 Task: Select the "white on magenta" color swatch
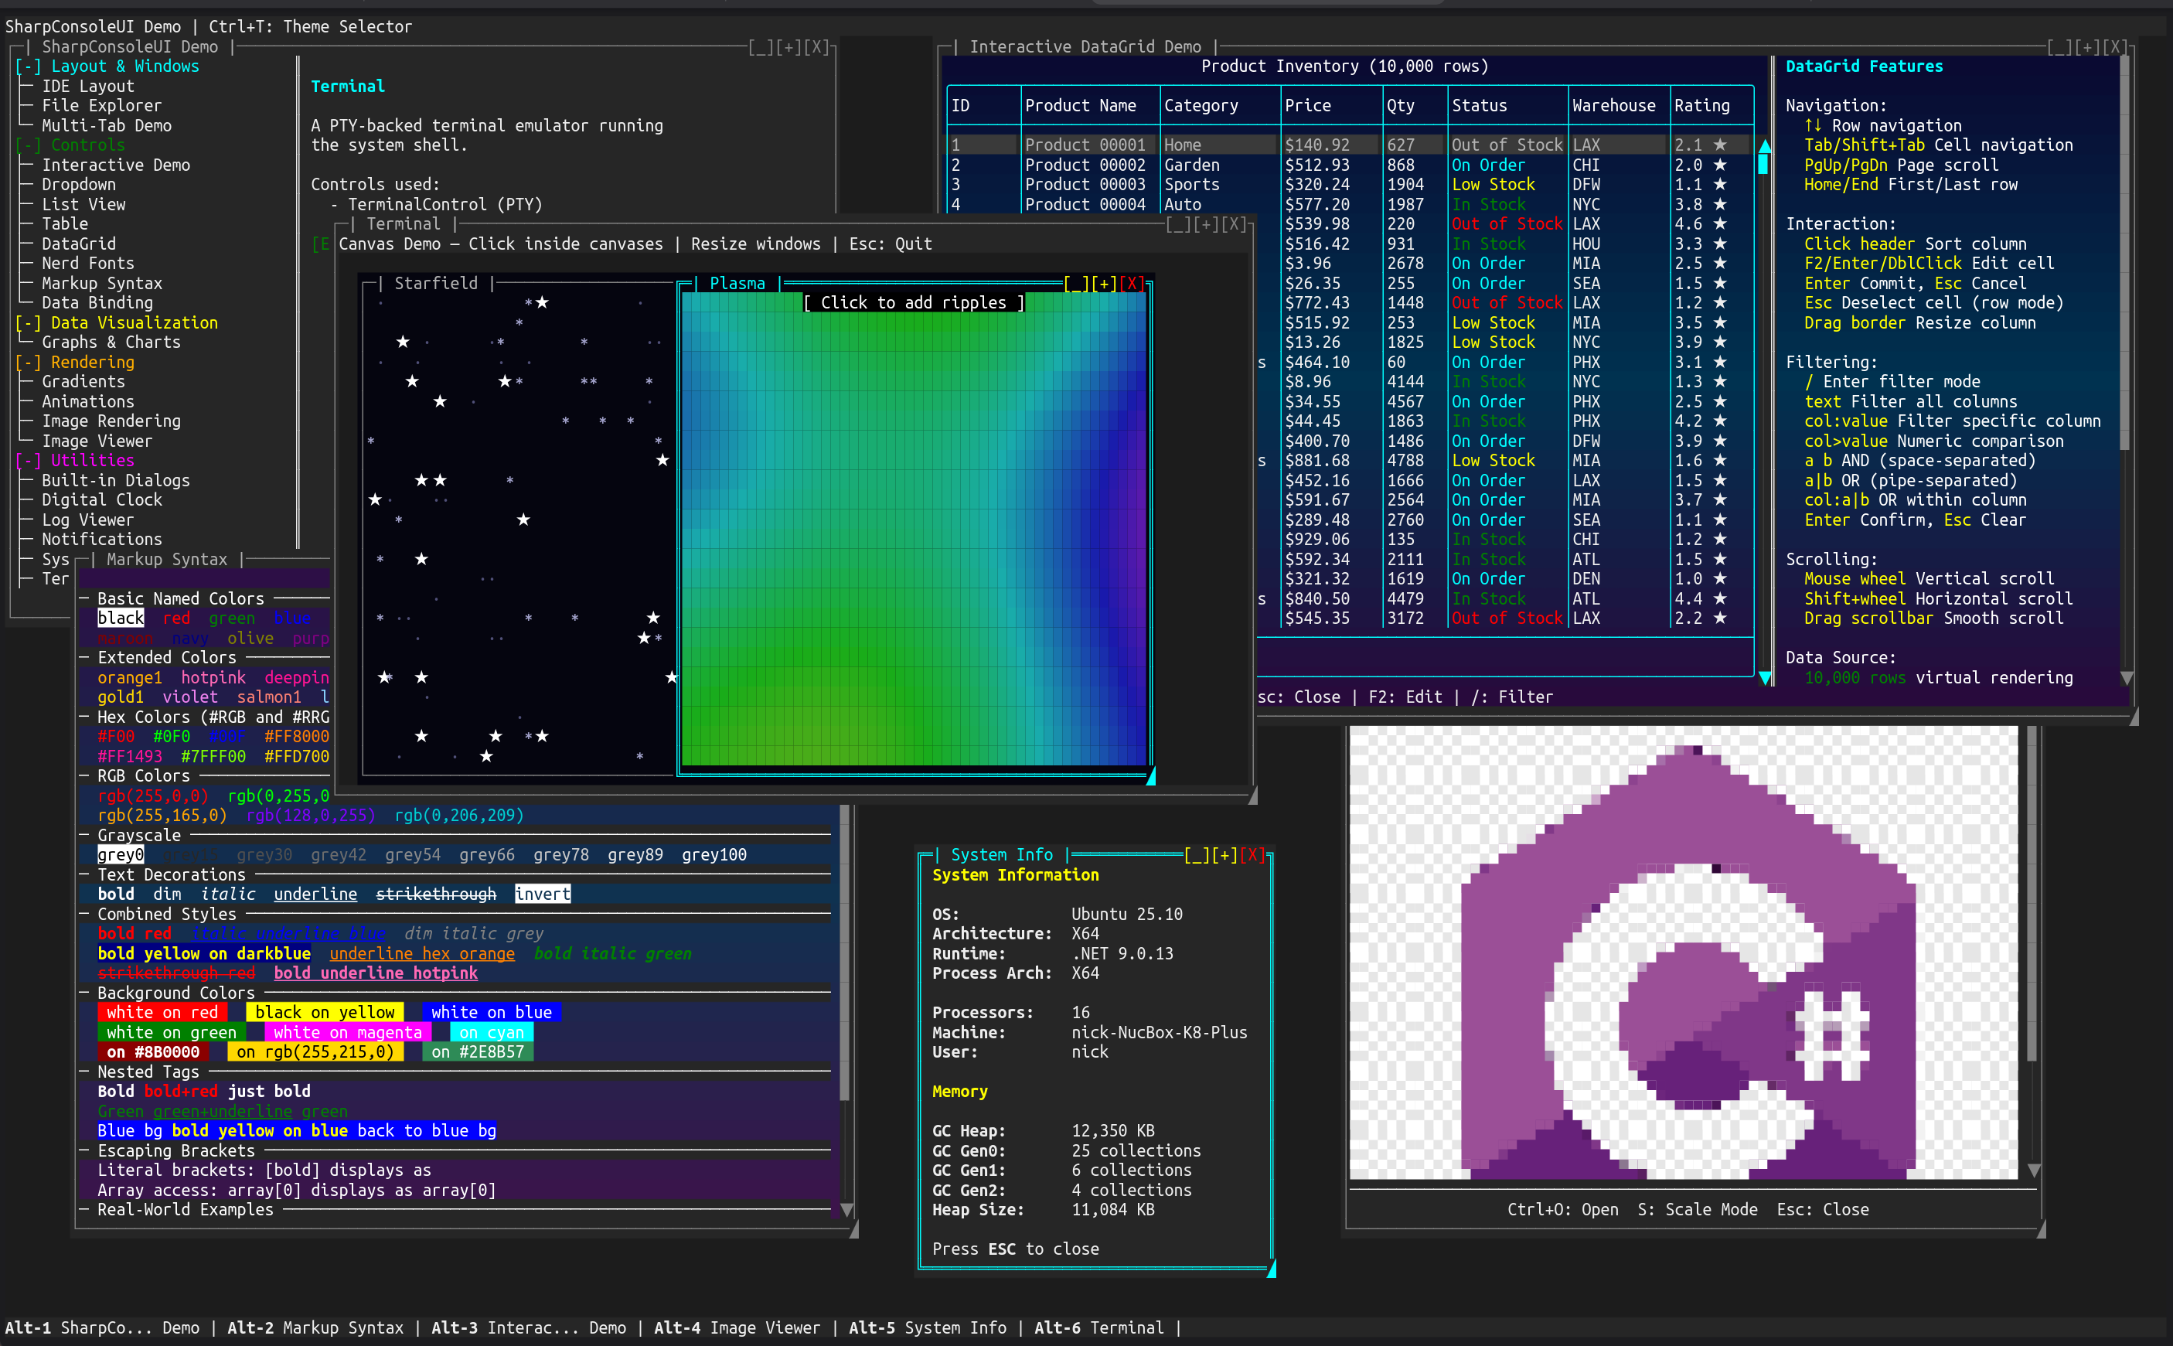click(x=347, y=1032)
